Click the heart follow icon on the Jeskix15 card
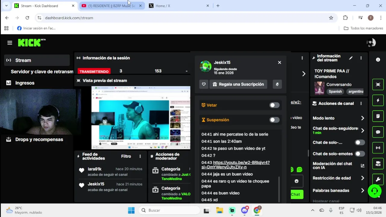 204,84
